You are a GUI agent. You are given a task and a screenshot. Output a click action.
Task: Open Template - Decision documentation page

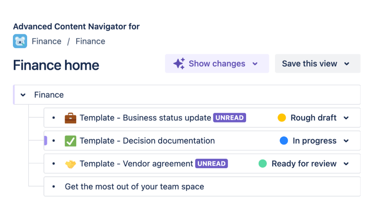tap(147, 141)
